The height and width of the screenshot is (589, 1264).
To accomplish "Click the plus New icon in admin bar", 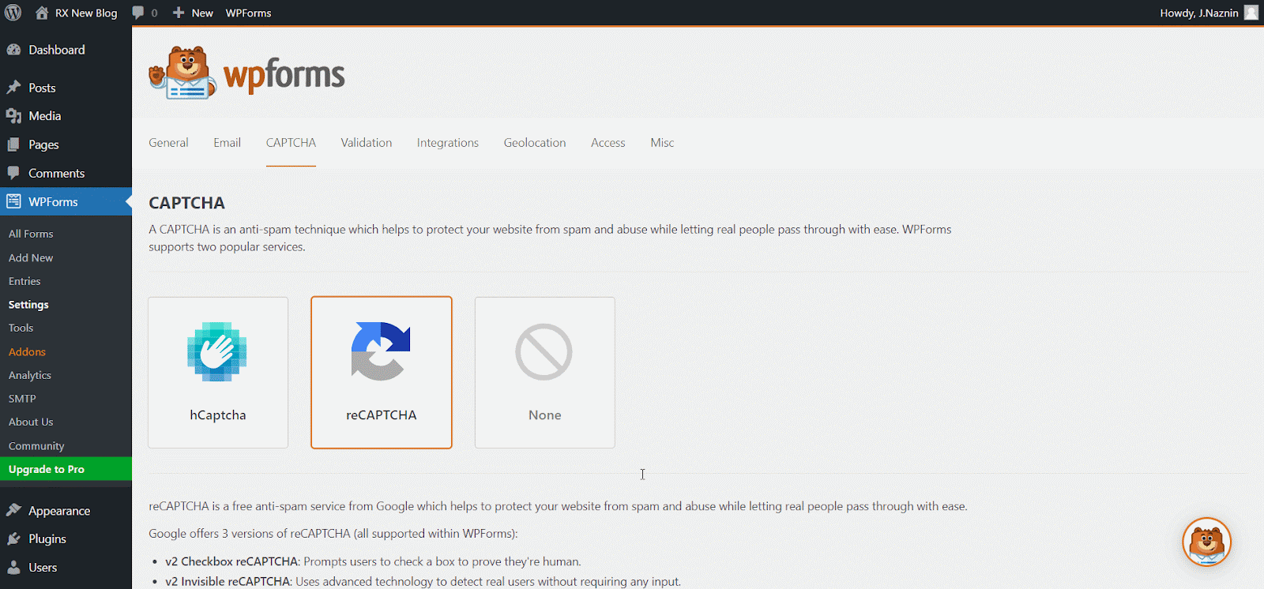I will 179,13.
